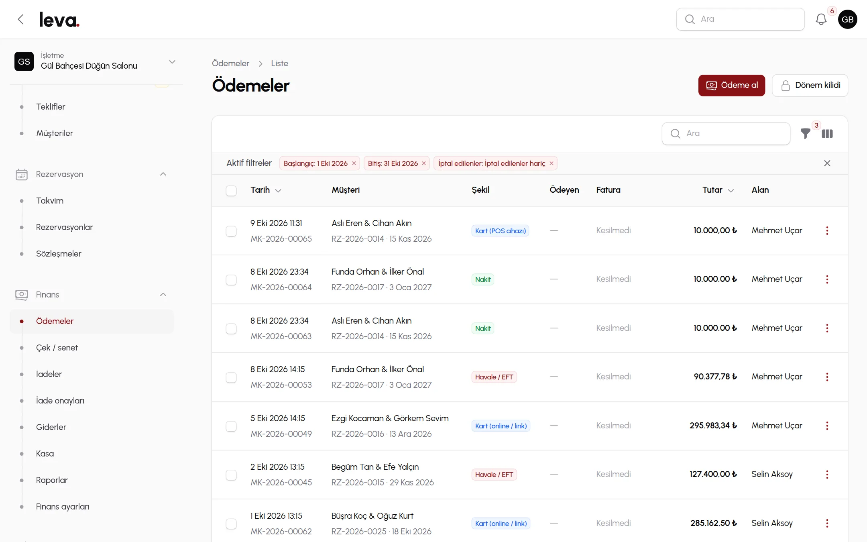This screenshot has width=867, height=542.
Task: Focus the global Ara search field in header
Action: tap(741, 19)
